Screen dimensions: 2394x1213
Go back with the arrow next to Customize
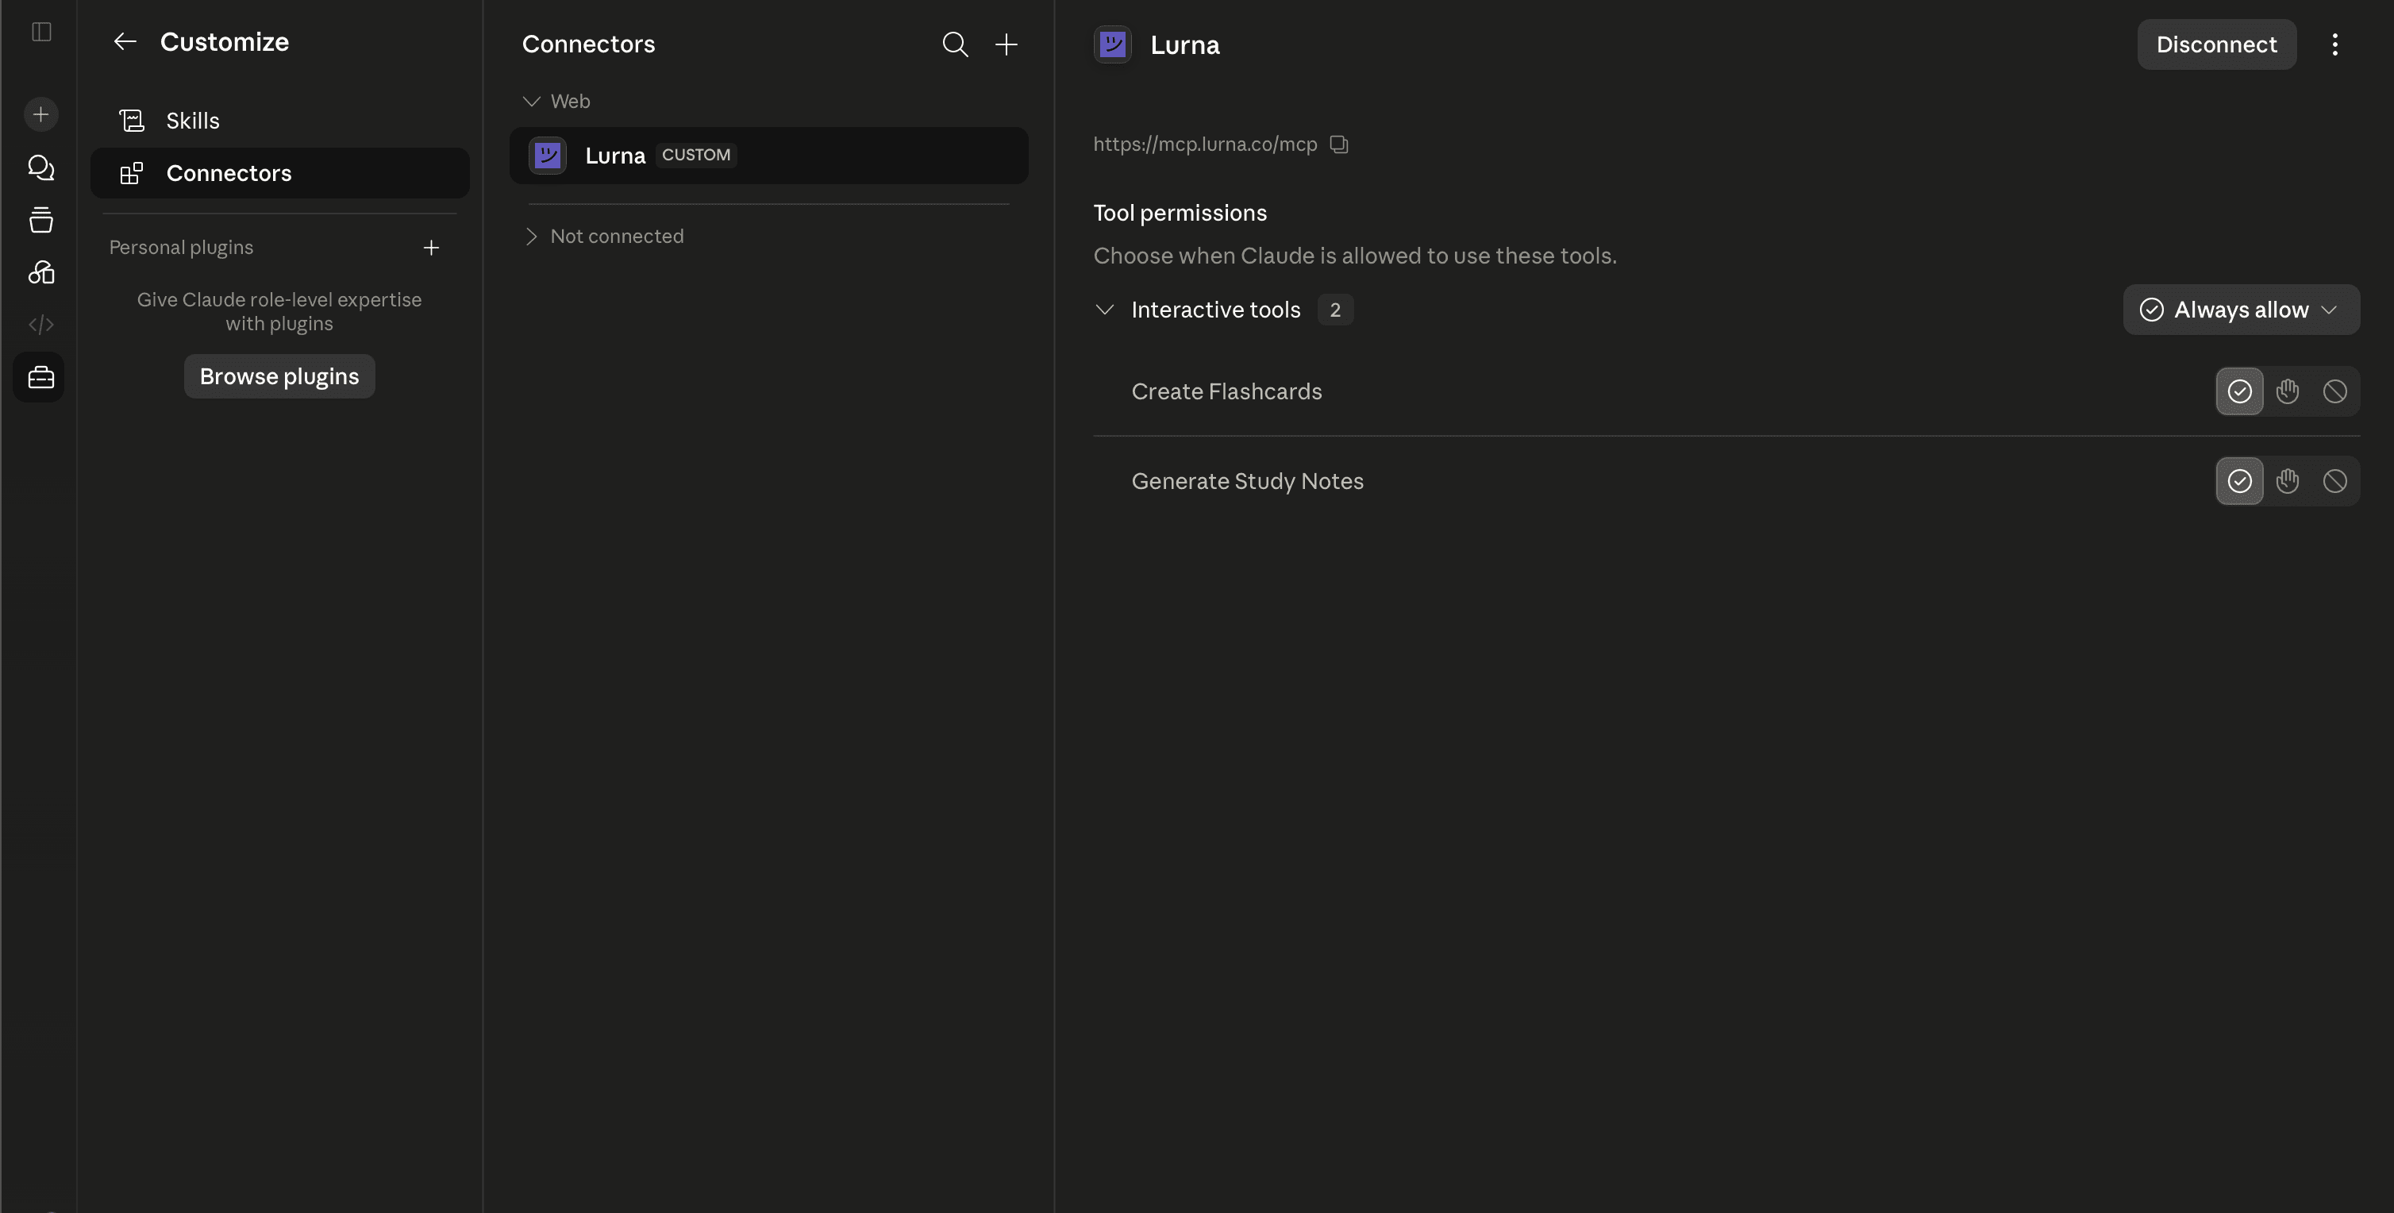click(x=125, y=42)
